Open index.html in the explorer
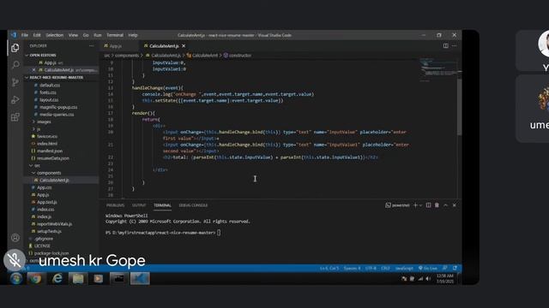Image resolution: width=549 pixels, height=308 pixels. tap(47, 144)
